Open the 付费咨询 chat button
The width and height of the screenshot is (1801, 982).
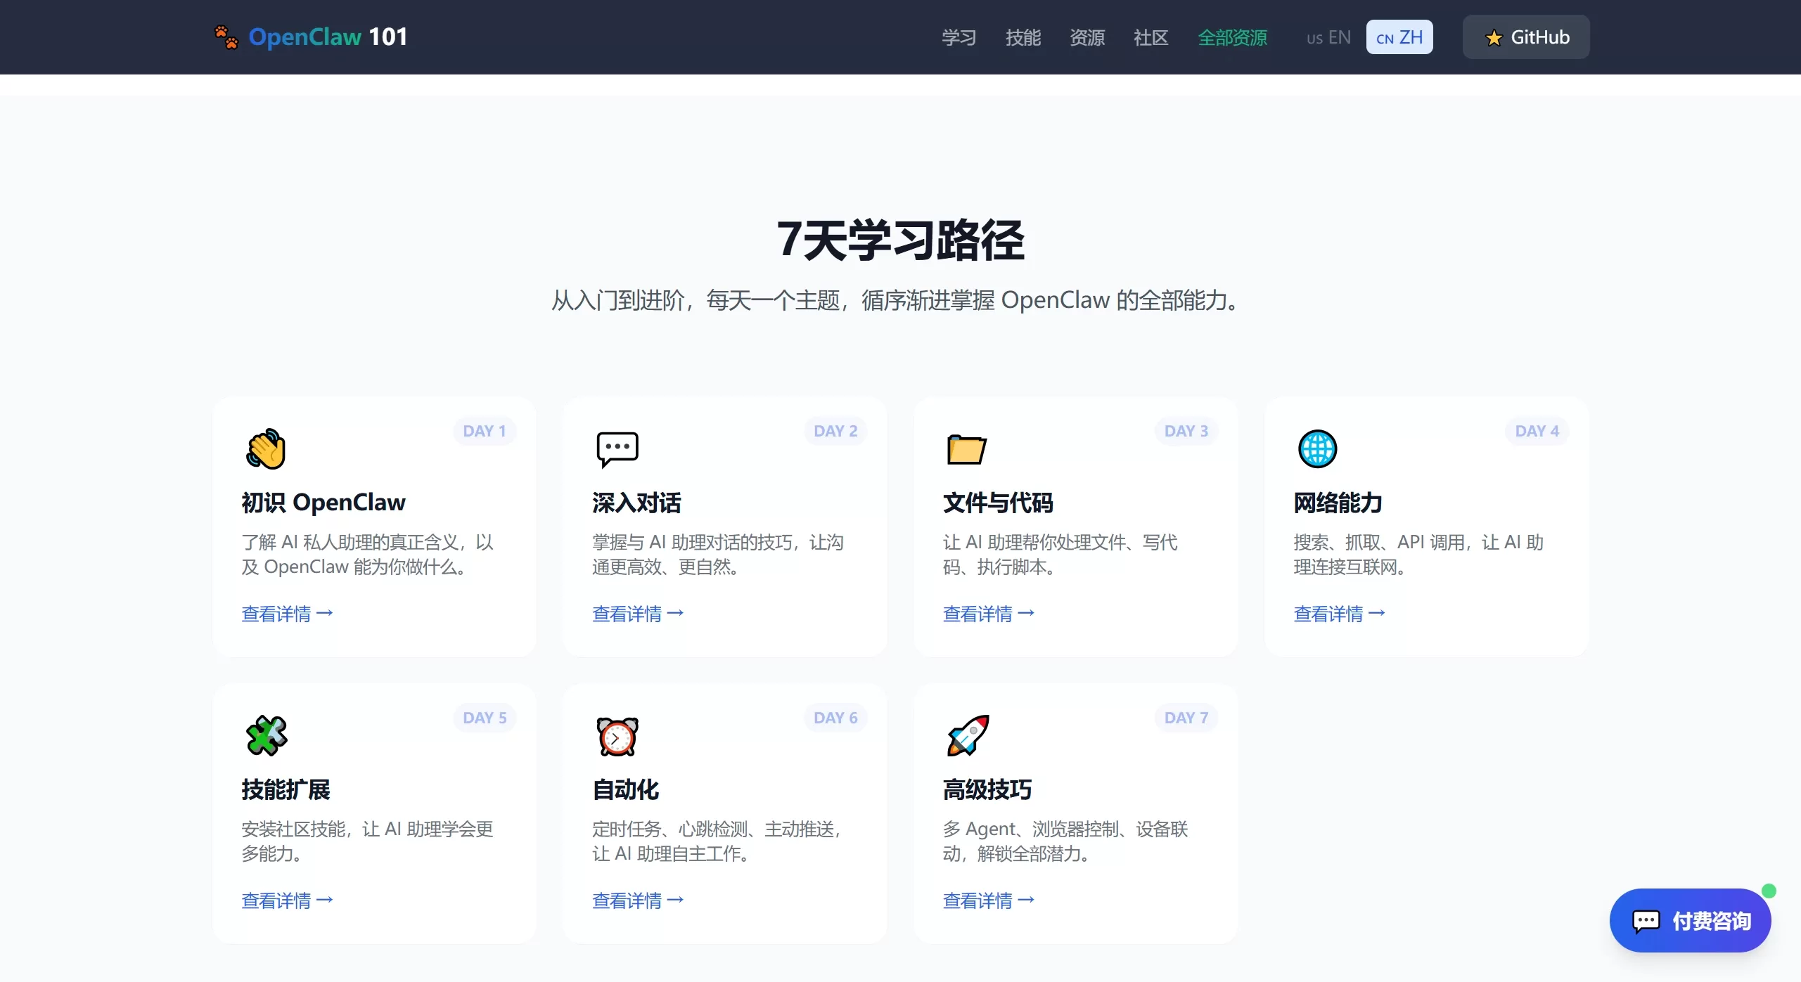point(1690,920)
